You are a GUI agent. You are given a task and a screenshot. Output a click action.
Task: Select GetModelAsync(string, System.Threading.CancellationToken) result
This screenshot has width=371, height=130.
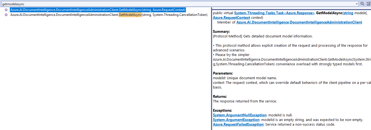pos(109,15)
